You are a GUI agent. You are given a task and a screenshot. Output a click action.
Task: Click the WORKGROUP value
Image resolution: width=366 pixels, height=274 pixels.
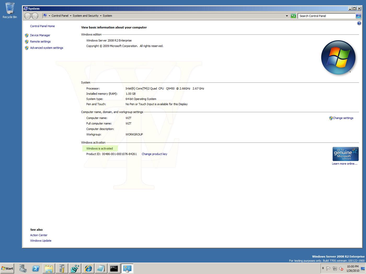[x=134, y=134]
